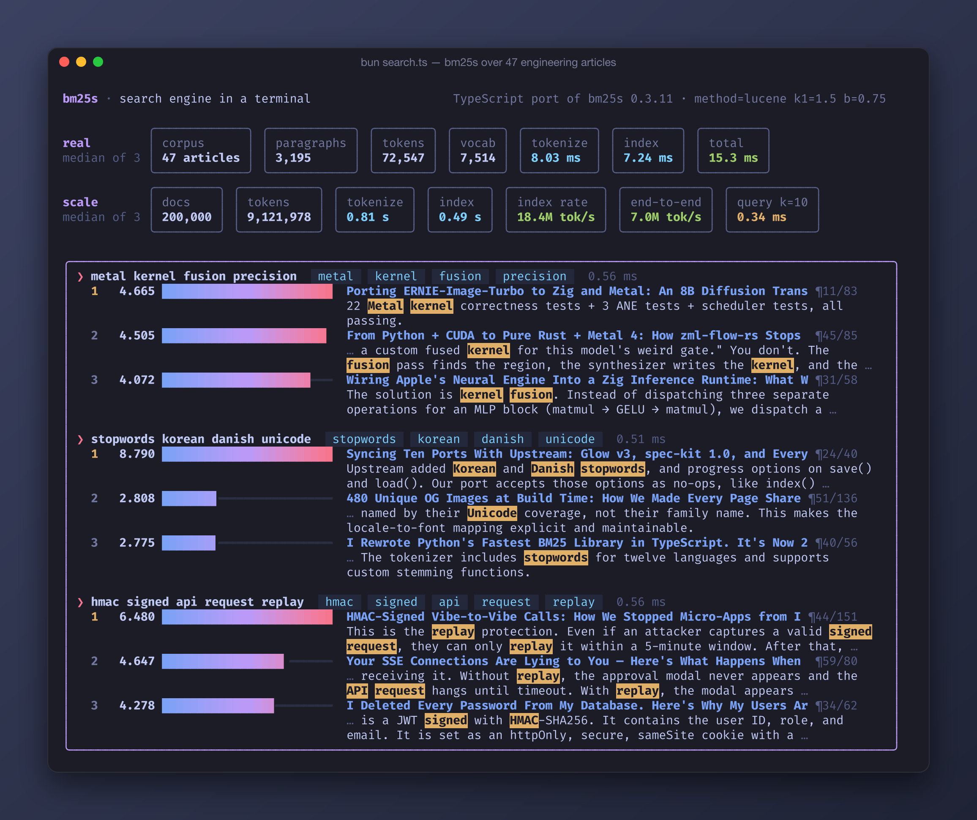Click the 'precision' token tag
The height and width of the screenshot is (820, 977).
(534, 276)
